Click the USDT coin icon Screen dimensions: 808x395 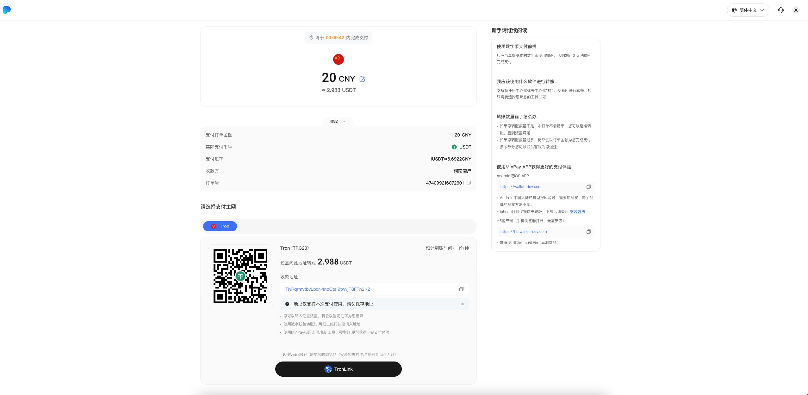pyautogui.click(x=454, y=147)
